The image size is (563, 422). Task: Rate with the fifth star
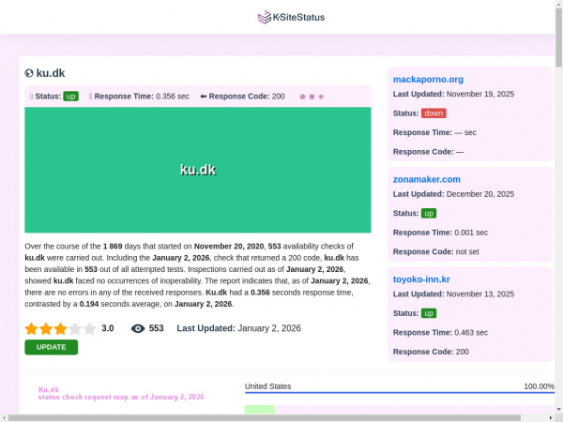(89, 328)
